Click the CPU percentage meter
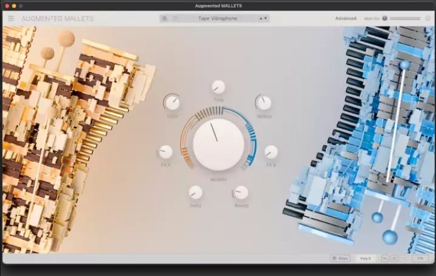 point(420,258)
